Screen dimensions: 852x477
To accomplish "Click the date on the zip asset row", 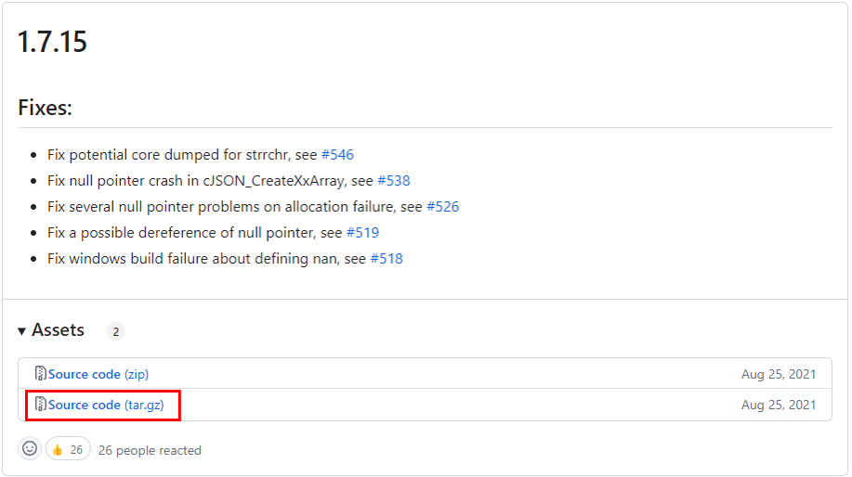I will [779, 374].
